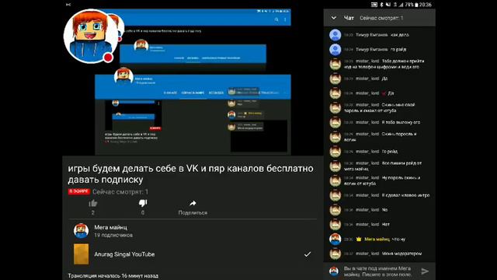
Task: Click the mister_lord avatar beside the 'Нет' message
Action: pos(335,225)
